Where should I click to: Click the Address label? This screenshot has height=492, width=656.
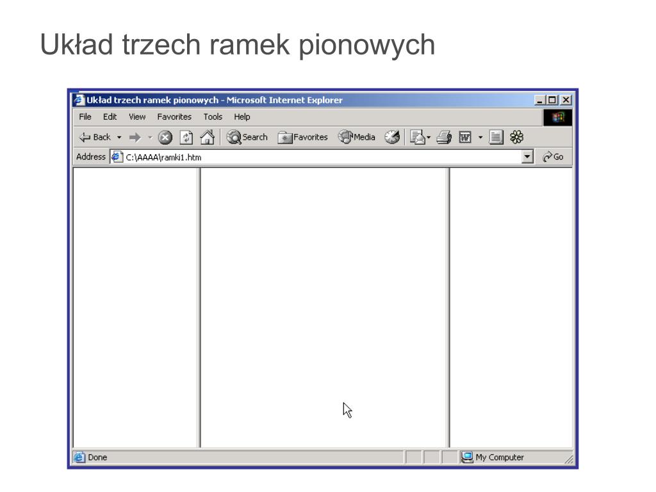click(91, 157)
